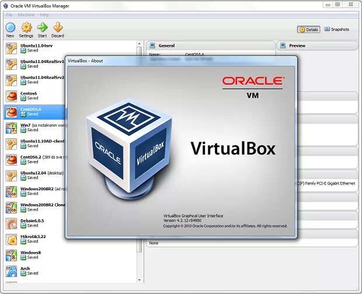
Task: Switch to Details view
Action: point(308,30)
